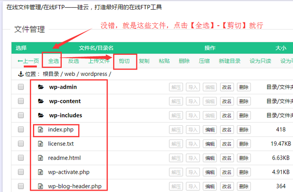
Task: Click 设为只读 in the toolbar
Action: click(x=260, y=61)
